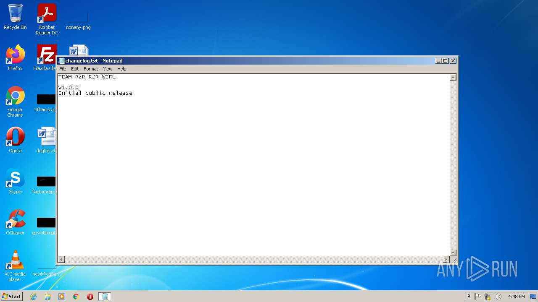The height and width of the screenshot is (302, 538).
Task: Open Windows Media Player taskbar icon
Action: [62, 297]
